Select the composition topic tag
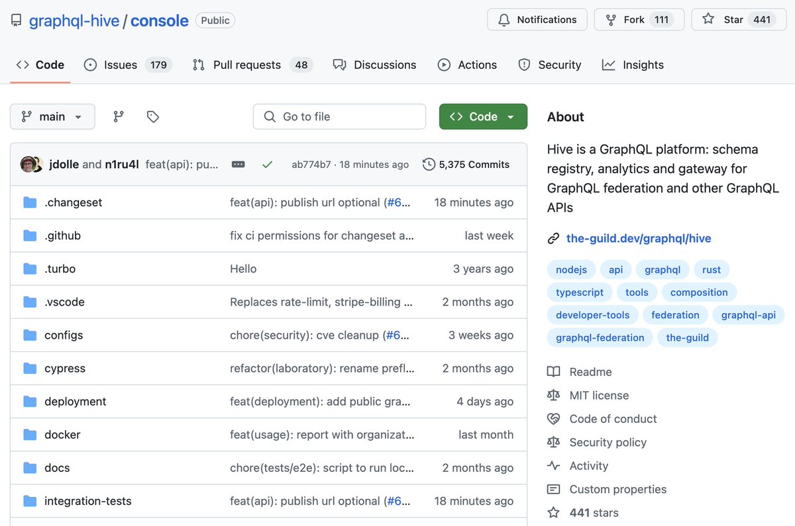 tap(699, 292)
